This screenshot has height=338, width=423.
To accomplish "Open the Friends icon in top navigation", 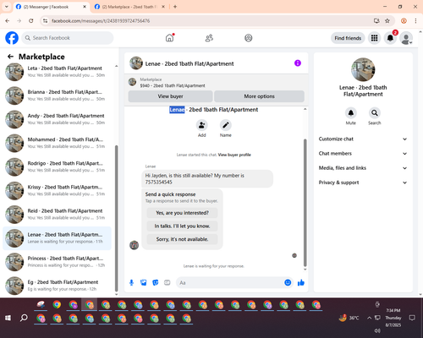I will pos(209,38).
